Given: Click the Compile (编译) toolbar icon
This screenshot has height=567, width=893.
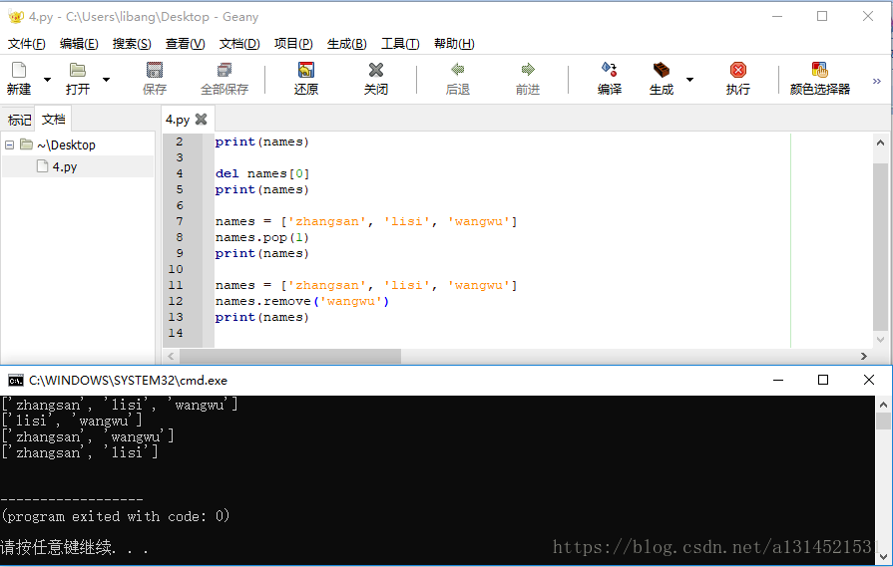Looking at the screenshot, I should click(610, 70).
